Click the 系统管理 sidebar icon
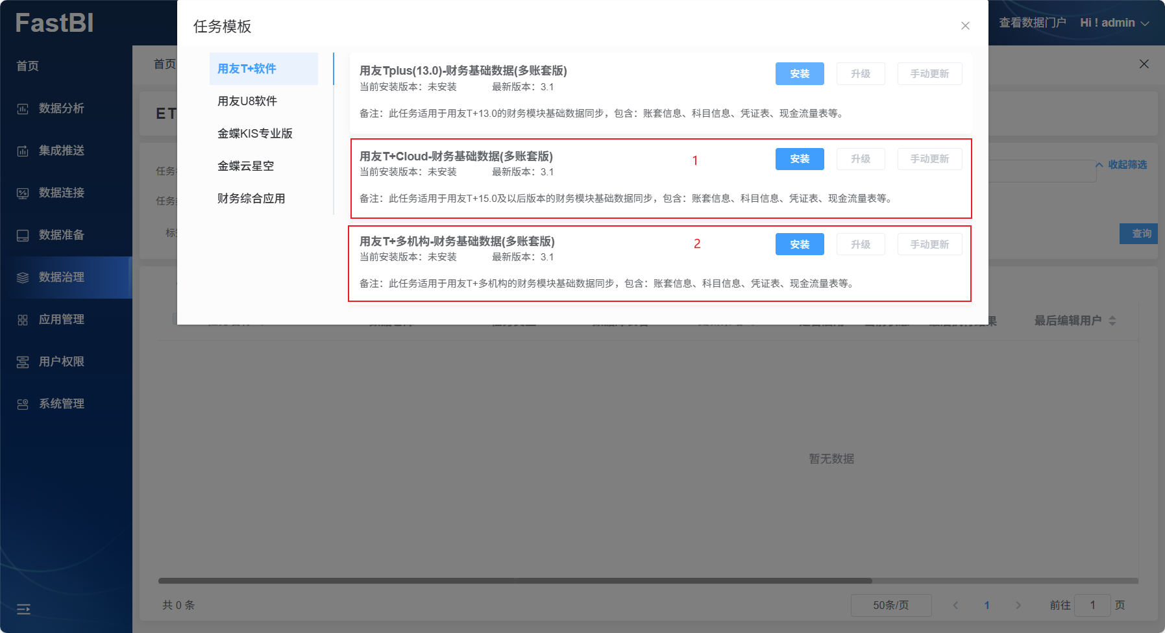Screen dimensions: 1165x633 [x=23, y=404]
